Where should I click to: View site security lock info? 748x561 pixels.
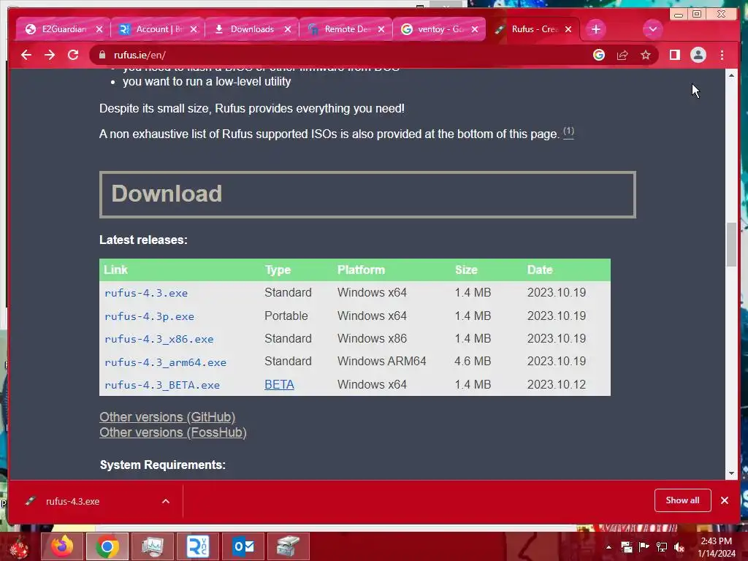[x=102, y=56]
